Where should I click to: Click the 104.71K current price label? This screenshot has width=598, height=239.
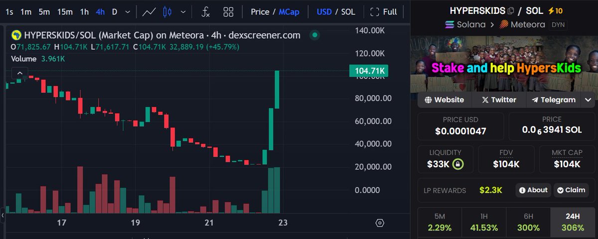(369, 72)
